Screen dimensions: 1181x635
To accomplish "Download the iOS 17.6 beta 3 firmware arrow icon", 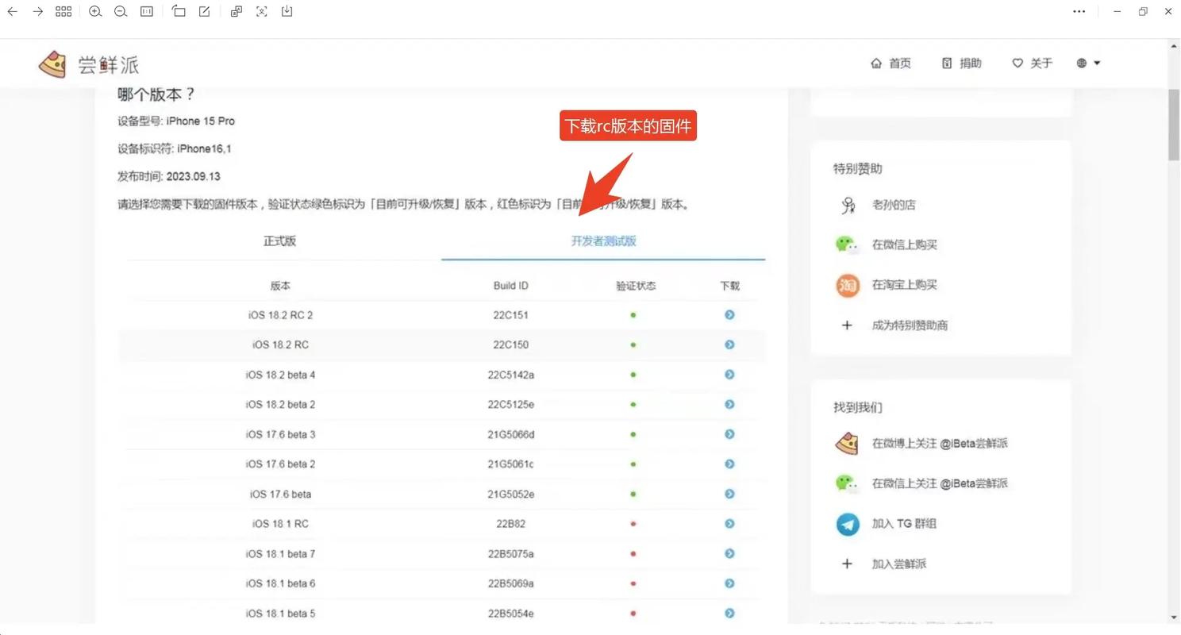I will 729,434.
